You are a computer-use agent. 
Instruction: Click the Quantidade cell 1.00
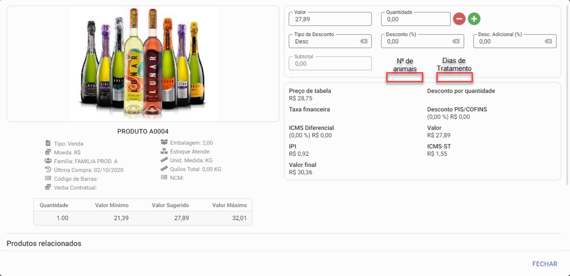click(x=62, y=218)
